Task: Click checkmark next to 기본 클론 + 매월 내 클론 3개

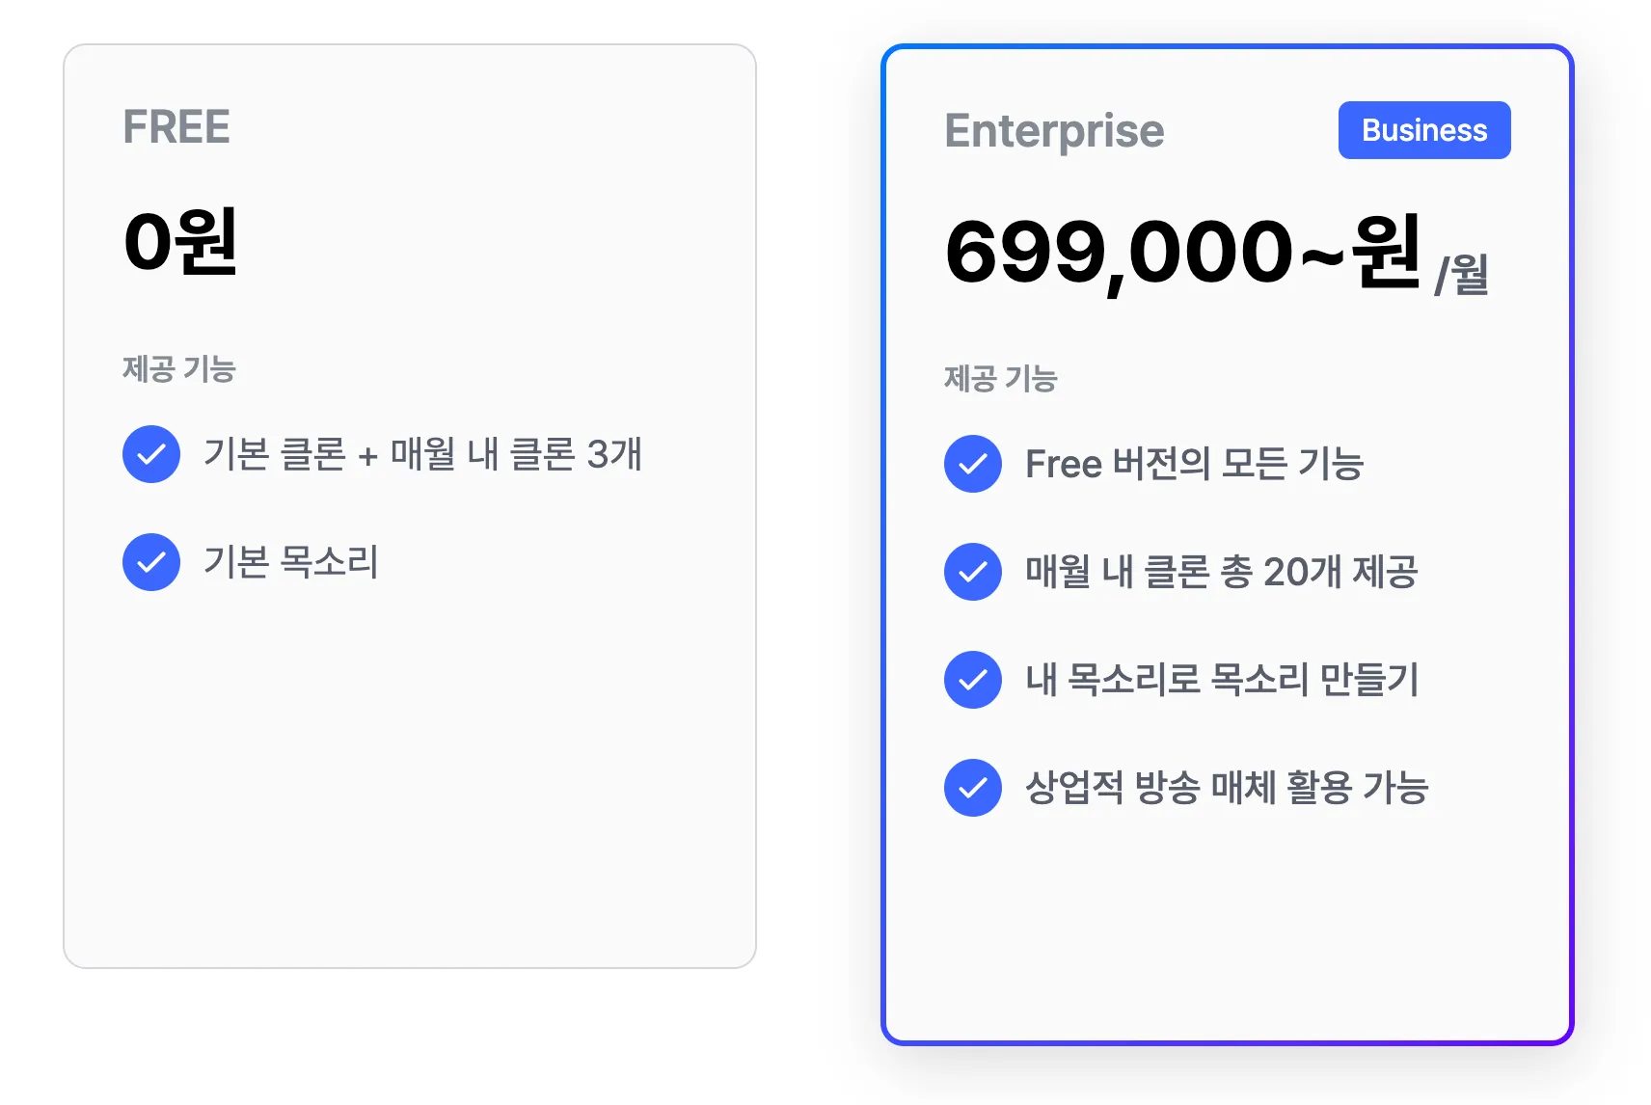Action: (151, 454)
